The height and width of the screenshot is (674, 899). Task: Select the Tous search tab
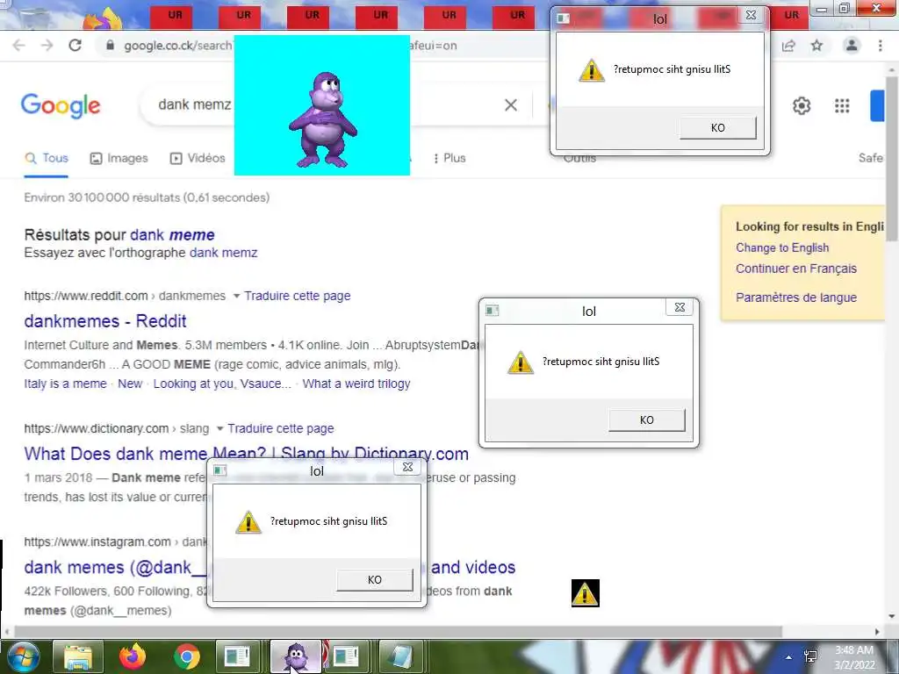[47, 158]
